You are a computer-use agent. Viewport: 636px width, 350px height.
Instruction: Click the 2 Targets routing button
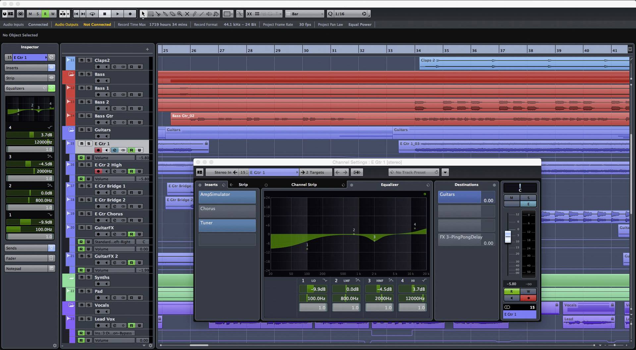click(315, 172)
